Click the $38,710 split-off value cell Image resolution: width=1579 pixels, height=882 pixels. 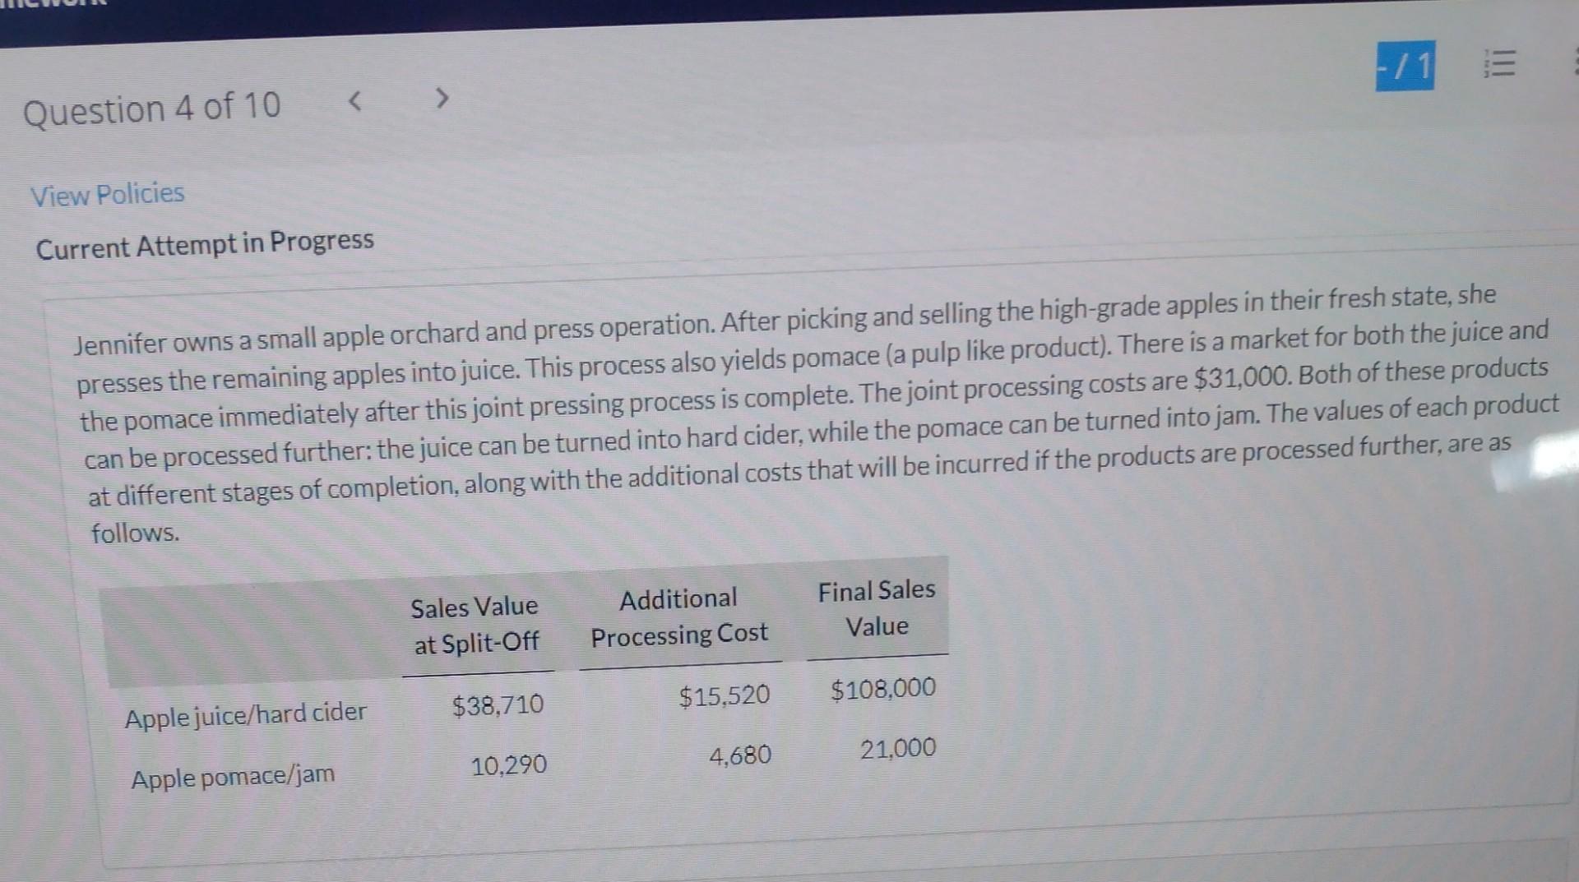498,704
